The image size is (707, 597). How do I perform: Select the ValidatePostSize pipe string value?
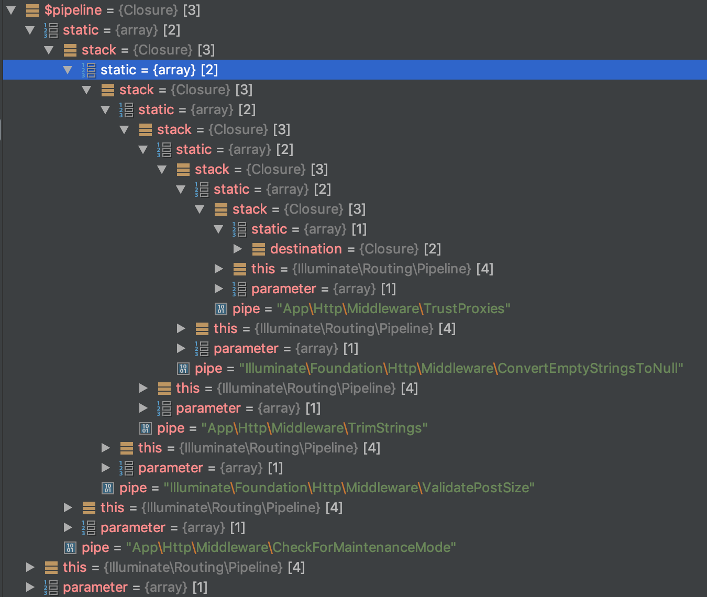click(x=349, y=488)
